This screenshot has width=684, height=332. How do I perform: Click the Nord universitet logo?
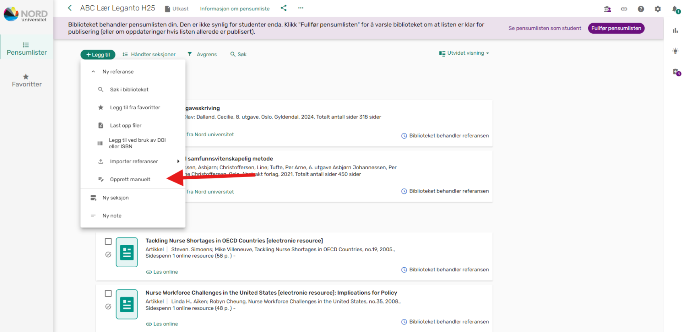click(x=25, y=14)
